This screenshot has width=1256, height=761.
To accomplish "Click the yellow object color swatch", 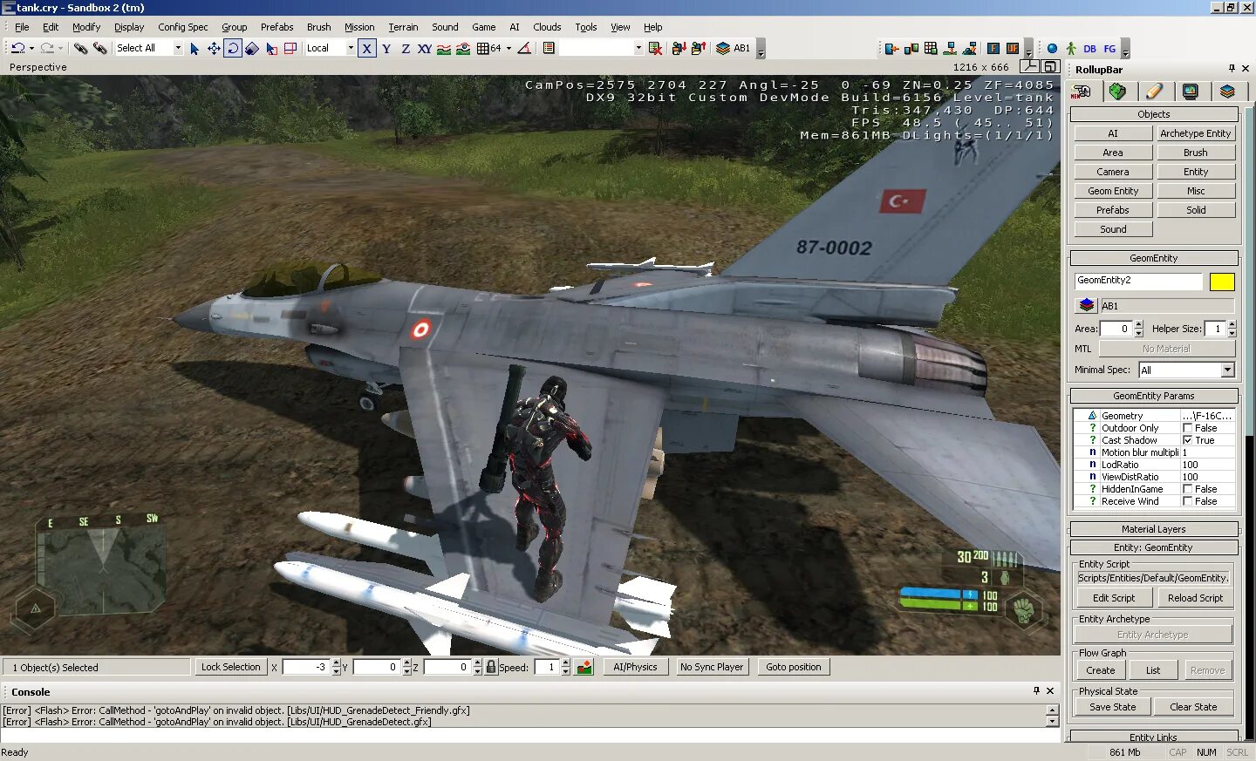I will (1222, 282).
